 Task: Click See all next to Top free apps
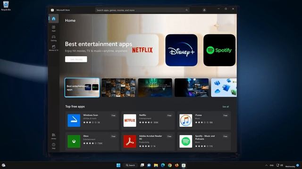click(226, 107)
